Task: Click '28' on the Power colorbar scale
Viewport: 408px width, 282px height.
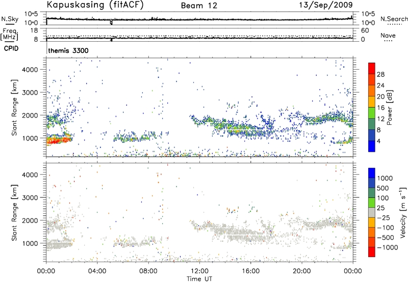Action: pos(380,74)
